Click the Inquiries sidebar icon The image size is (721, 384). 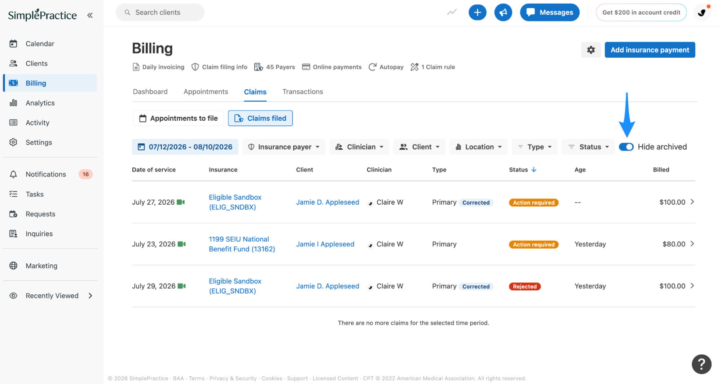click(13, 234)
